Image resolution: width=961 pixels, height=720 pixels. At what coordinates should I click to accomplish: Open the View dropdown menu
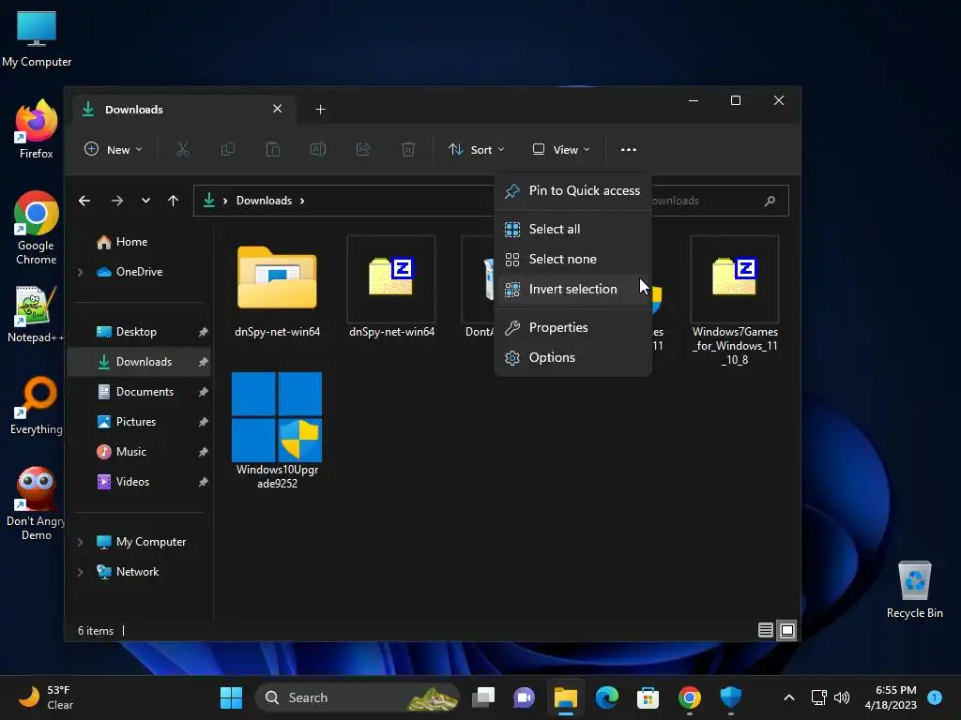click(x=561, y=149)
